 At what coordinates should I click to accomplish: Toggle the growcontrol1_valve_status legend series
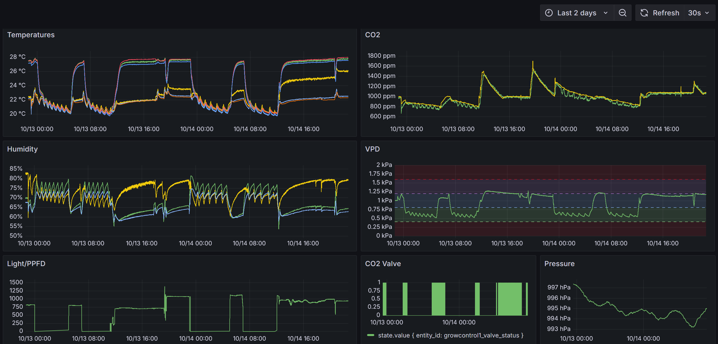pos(450,335)
